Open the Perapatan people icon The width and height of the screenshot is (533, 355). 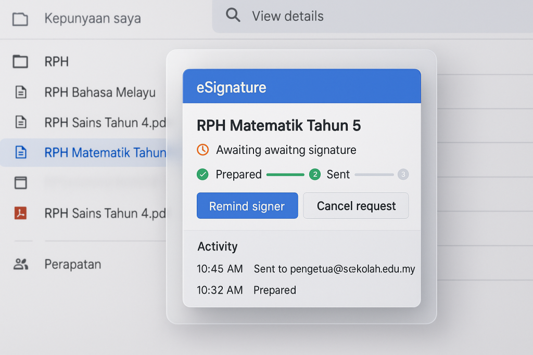click(21, 264)
